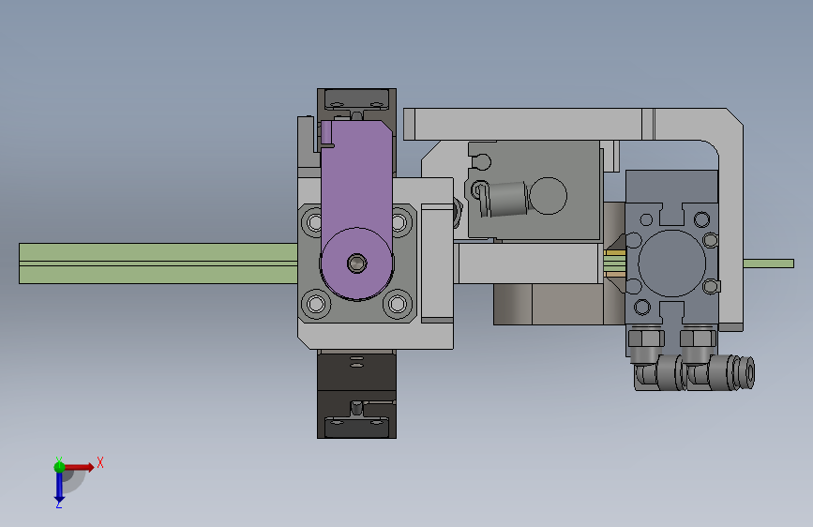Screen dimensions: 813x527
Task: Select the circular bore face of the pneumatic cylinder
Action: (671, 263)
